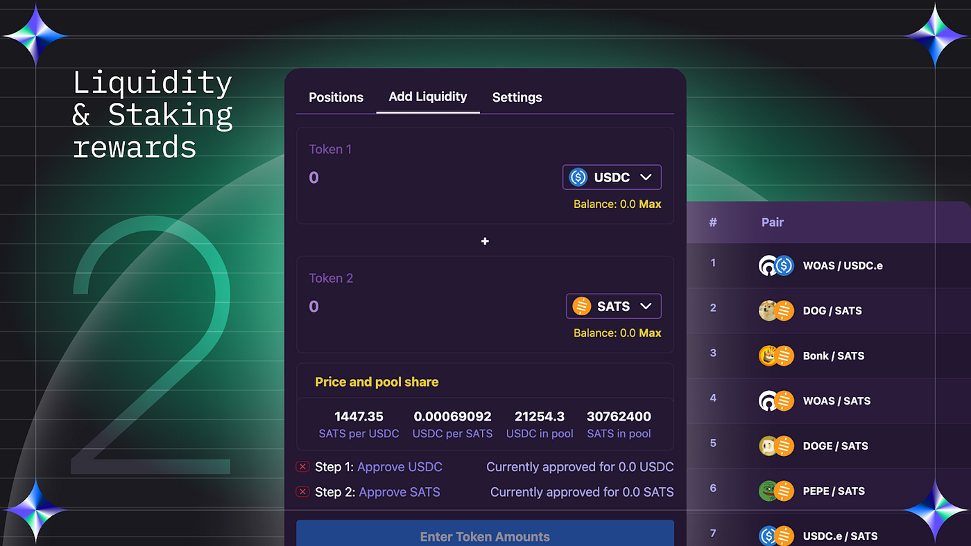971x546 pixels.
Task: Click the Token 2 Balance: 0.0 text
Action: pyautogui.click(x=604, y=333)
